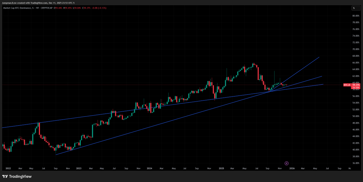
Task: Click the 66.00% price scale label
Action: point(355,63)
